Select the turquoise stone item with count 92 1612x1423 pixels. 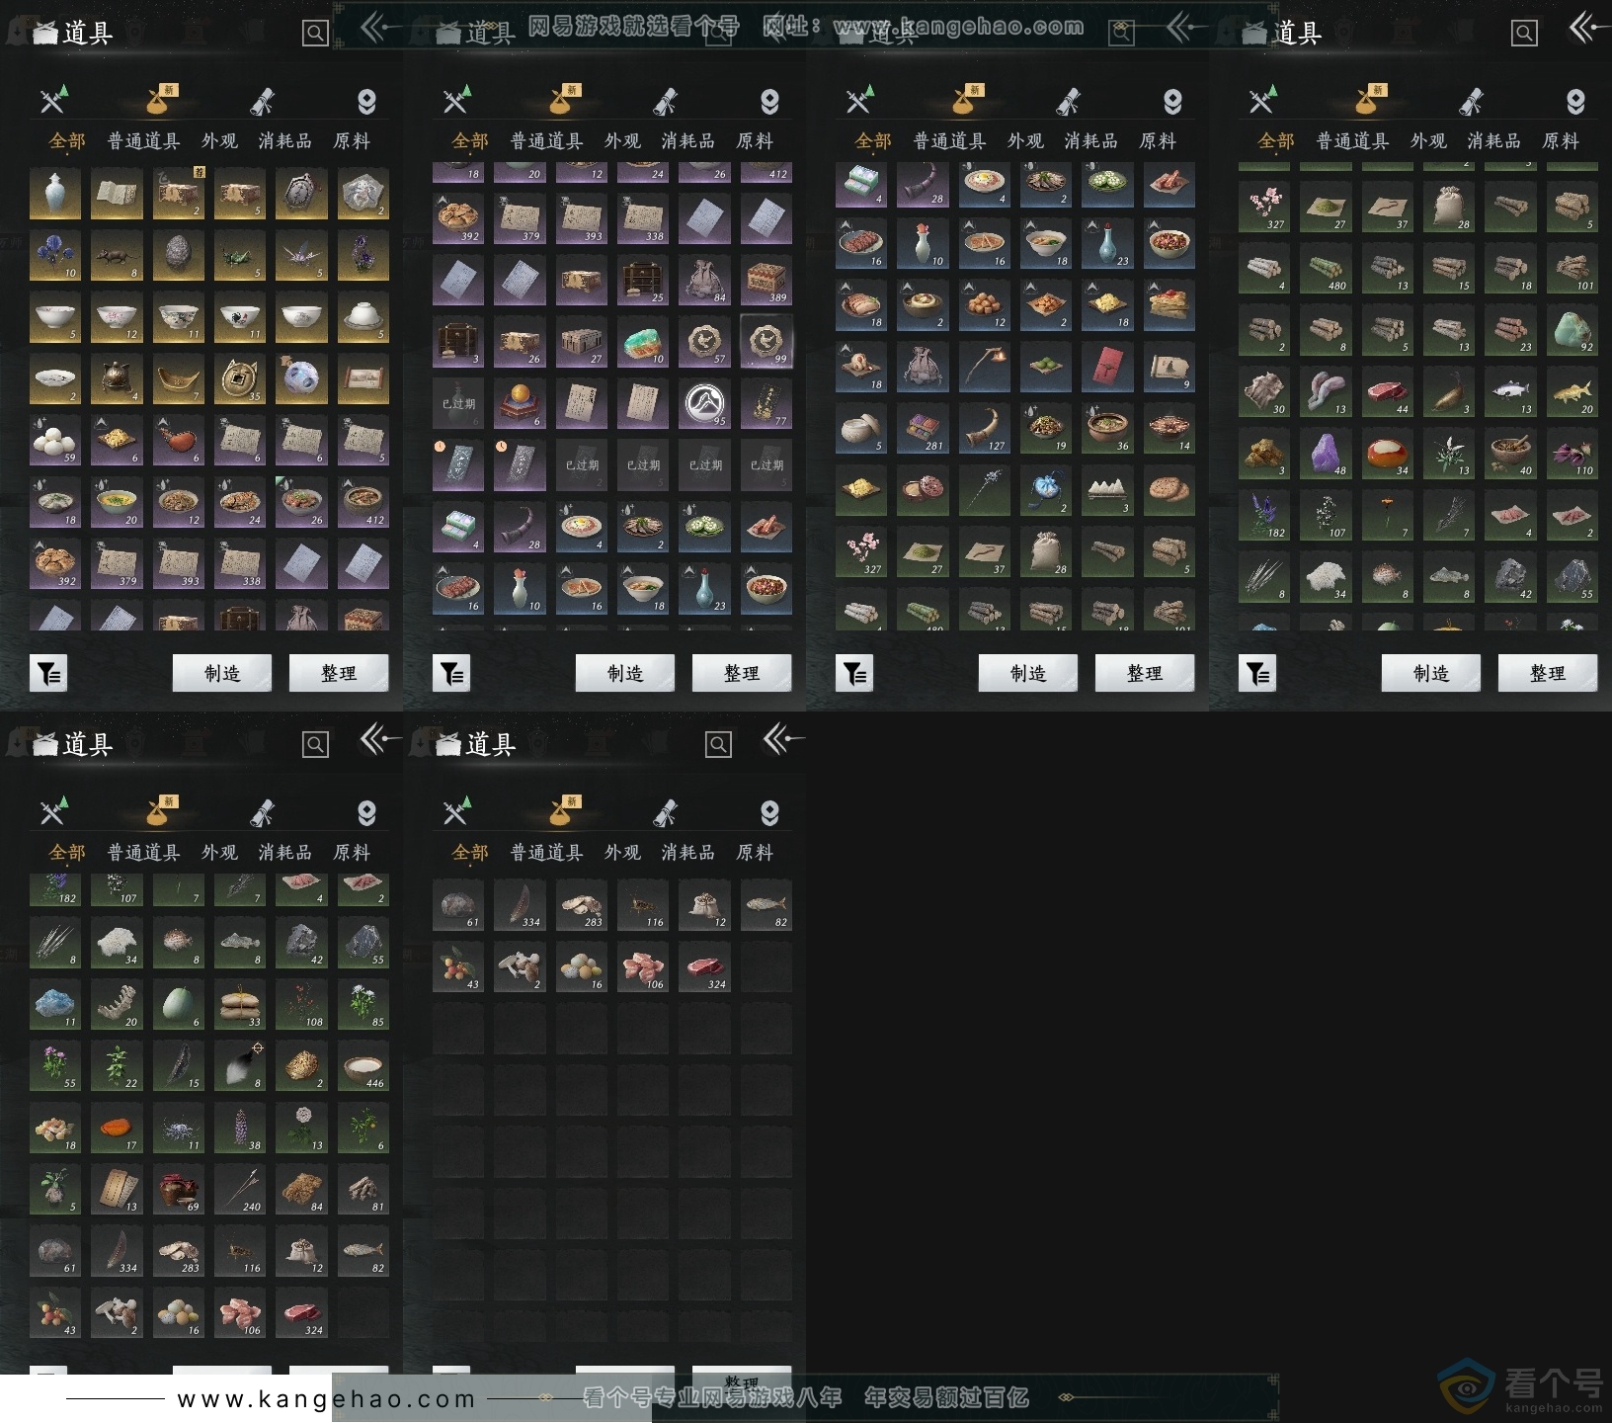tap(1572, 329)
